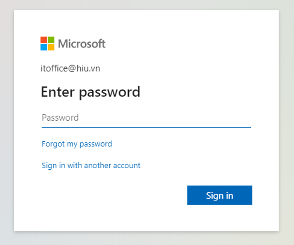Click the green square of Microsoft logo
Screen dimensions: 294x245
click(51, 40)
